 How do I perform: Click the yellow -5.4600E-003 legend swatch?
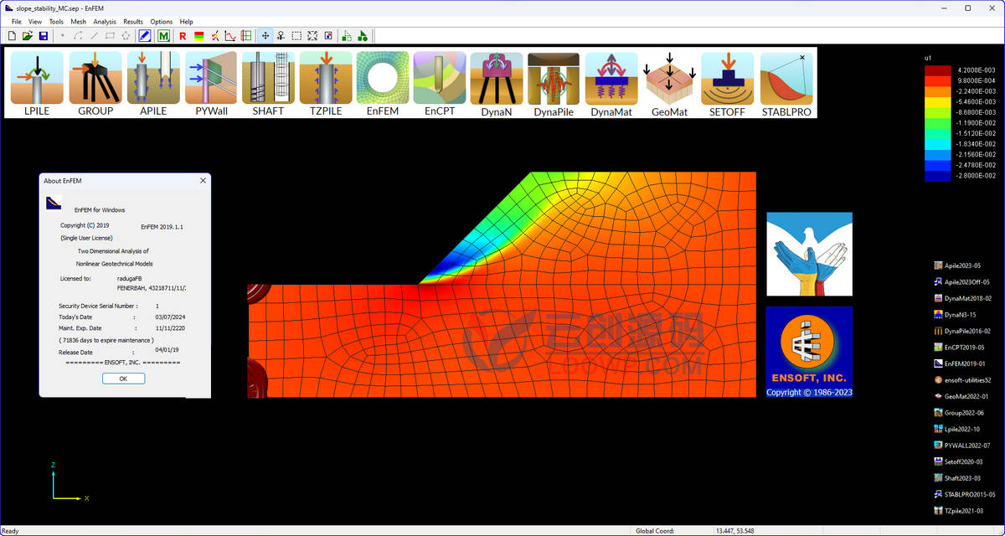pos(937,101)
